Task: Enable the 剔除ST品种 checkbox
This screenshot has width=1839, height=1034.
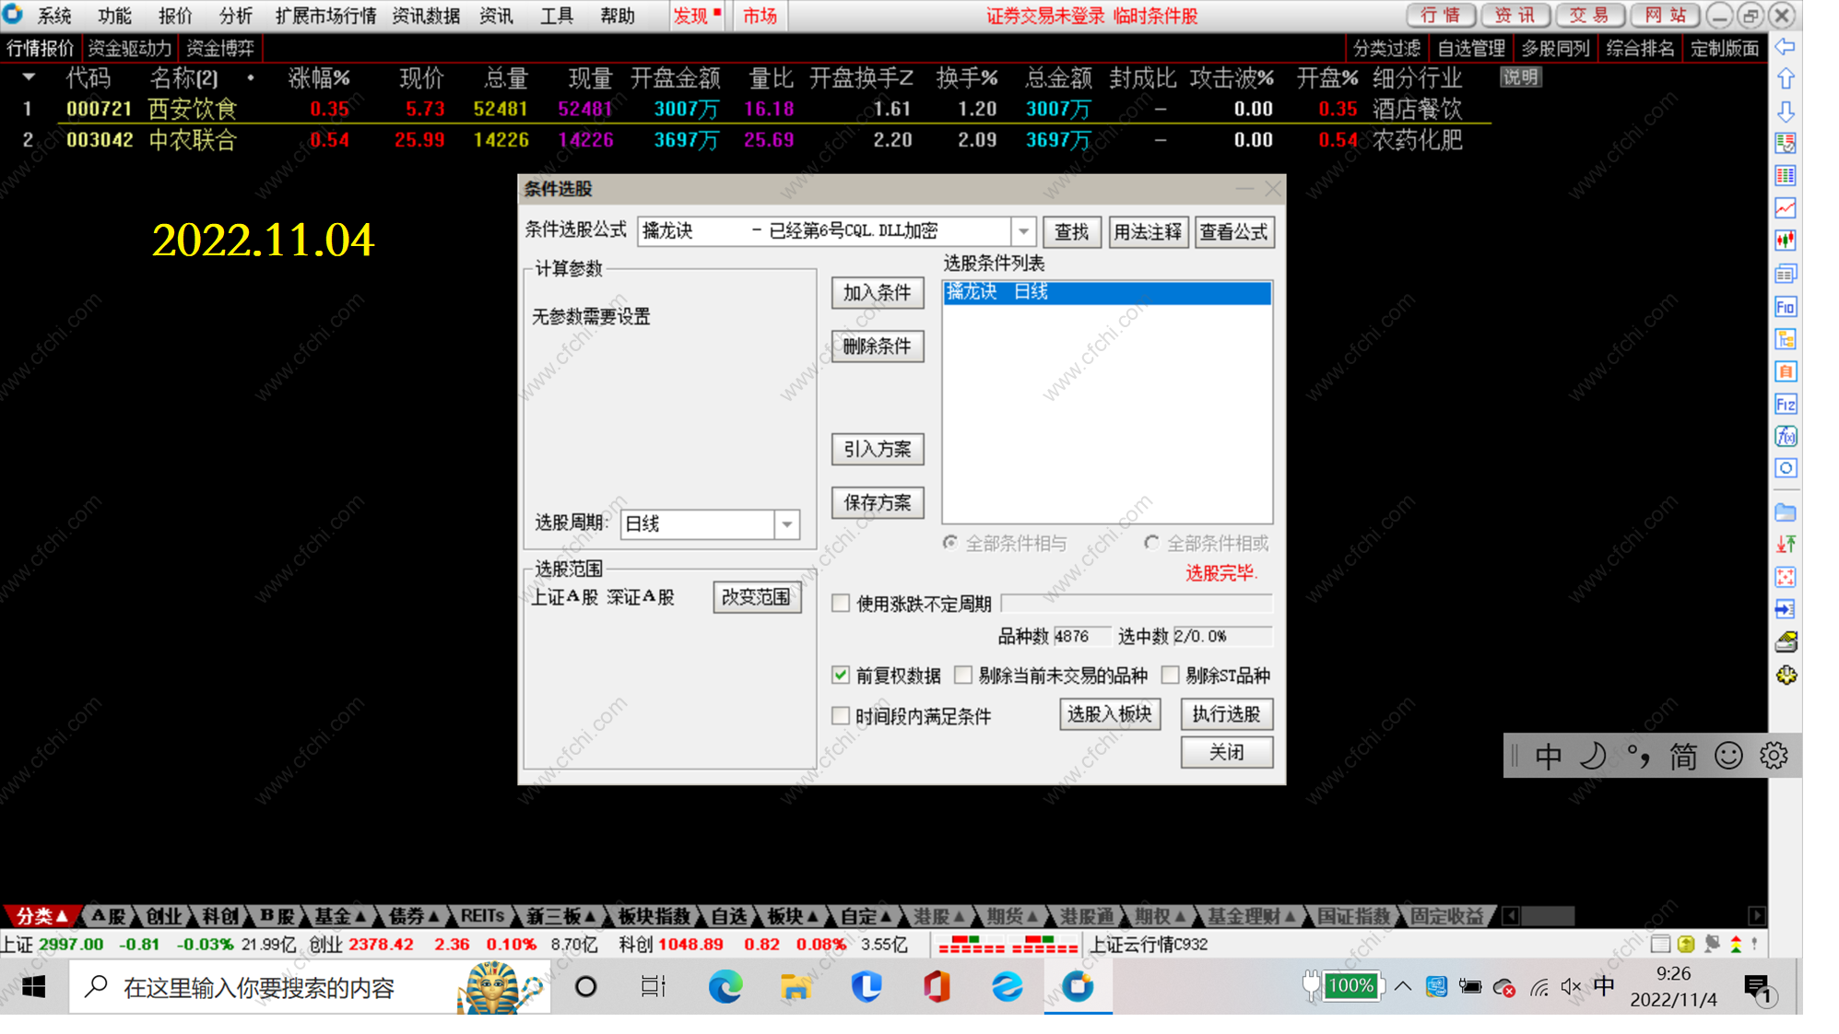Action: [x=1171, y=676]
